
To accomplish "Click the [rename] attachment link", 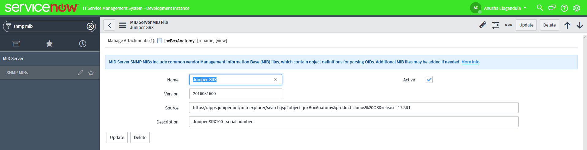I will [206, 41].
